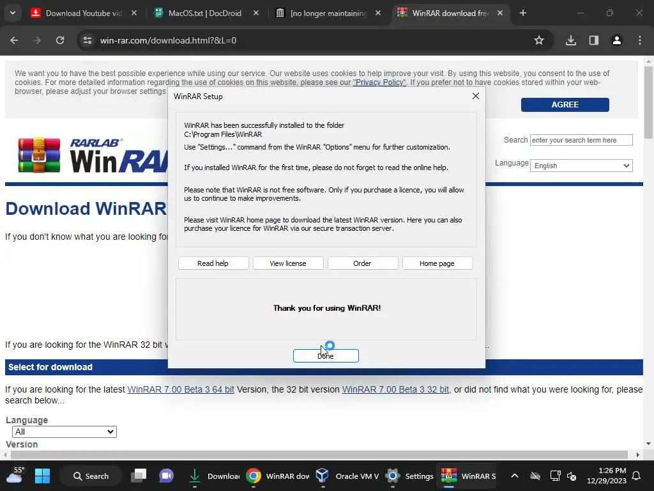Expand the English language dropdown

(581, 166)
